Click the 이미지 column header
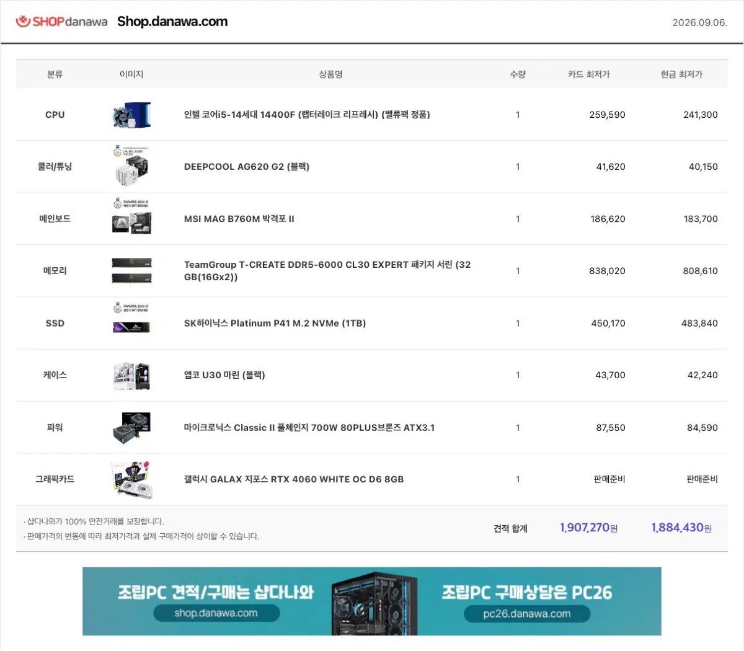This screenshot has height=651, width=744. point(131,74)
